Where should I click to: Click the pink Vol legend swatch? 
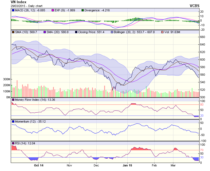162,32
